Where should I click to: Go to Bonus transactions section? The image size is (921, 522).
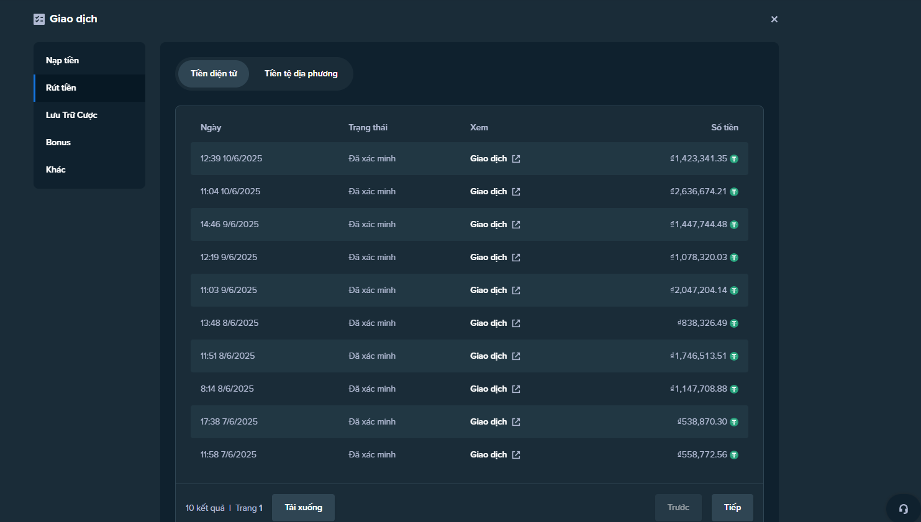58,142
